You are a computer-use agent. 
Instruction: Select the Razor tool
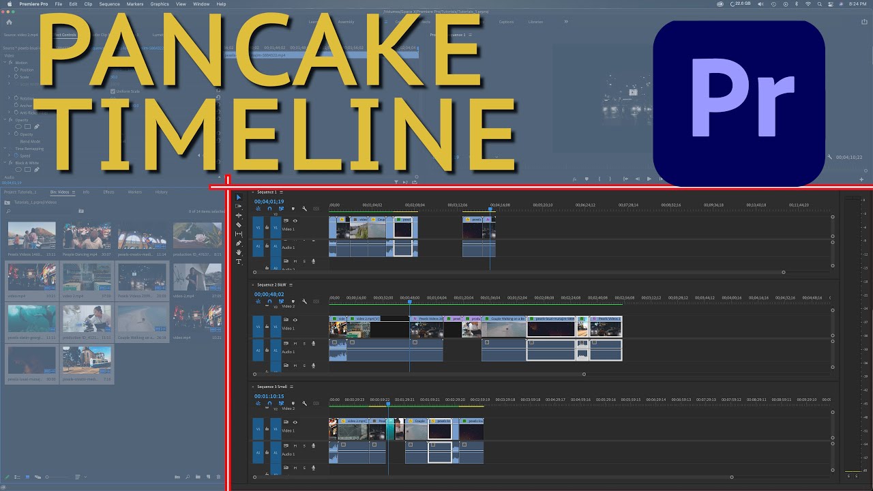tap(239, 224)
